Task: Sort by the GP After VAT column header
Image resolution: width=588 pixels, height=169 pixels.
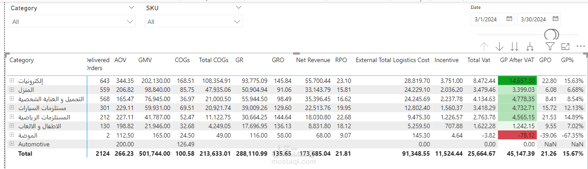Action: point(517,60)
